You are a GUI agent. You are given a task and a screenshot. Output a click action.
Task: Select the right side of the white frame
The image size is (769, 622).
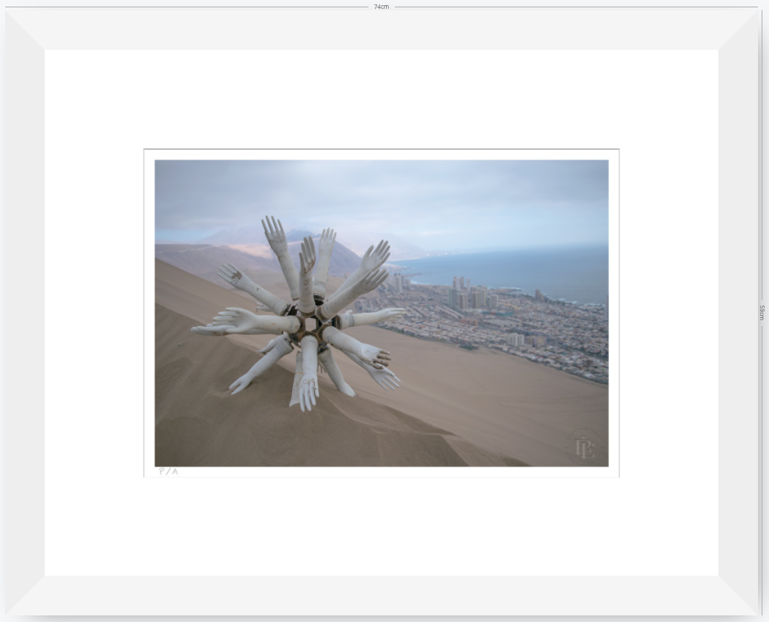(x=738, y=312)
